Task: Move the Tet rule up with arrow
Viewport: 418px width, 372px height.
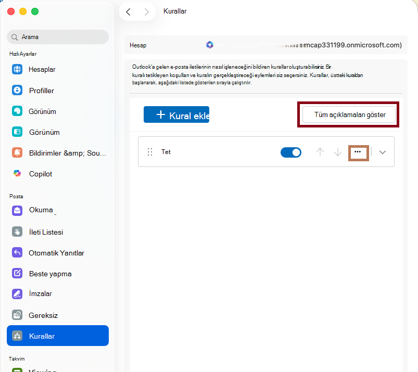Action: 320,152
